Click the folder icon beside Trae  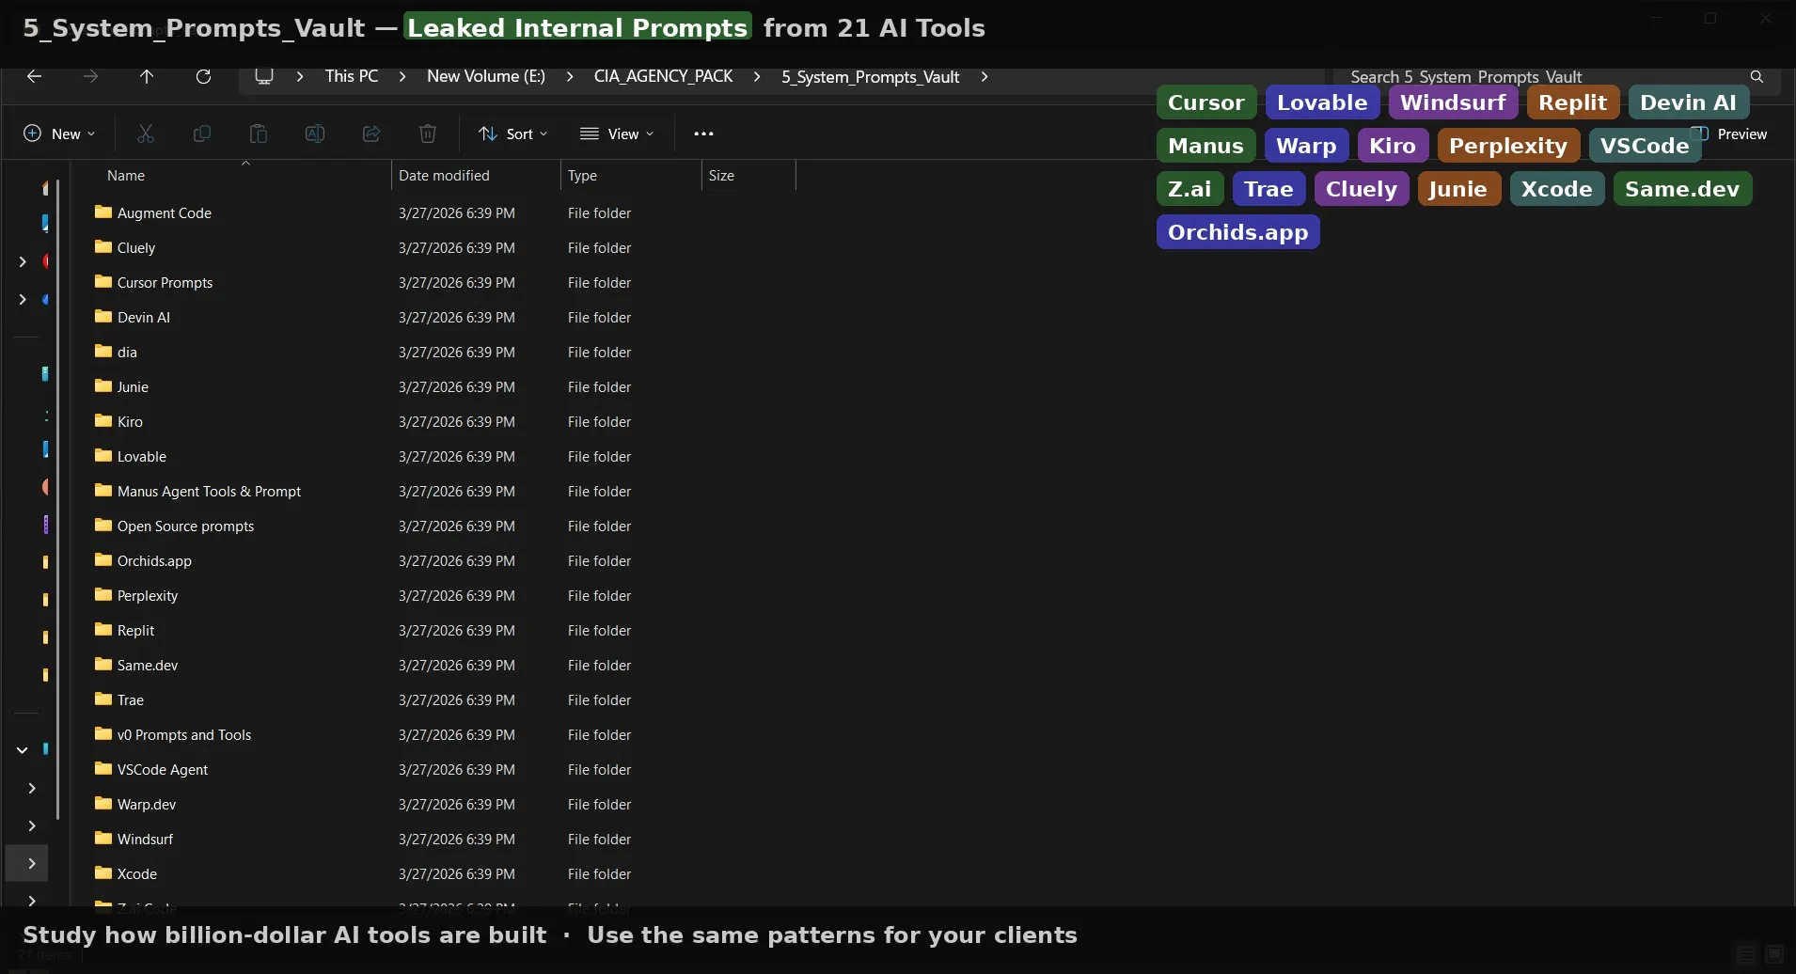click(x=103, y=699)
